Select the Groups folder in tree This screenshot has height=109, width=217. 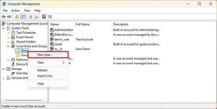(x=22, y=55)
